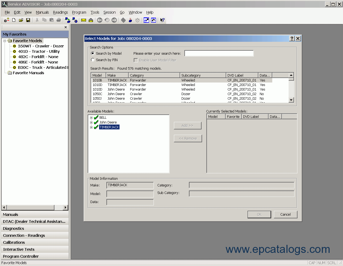This screenshot has height=266, width=343.
Task: Click the Add >> button
Action: point(188,125)
